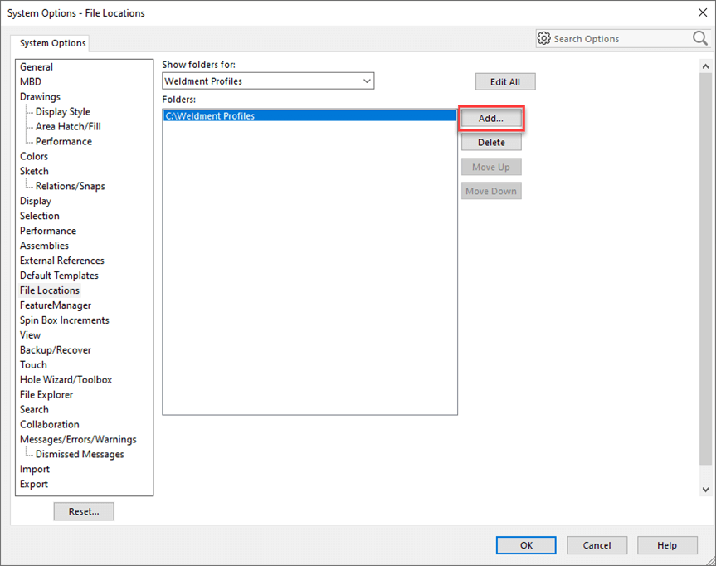The height and width of the screenshot is (566, 716).
Task: Select MBD in the options list
Action: (31, 82)
